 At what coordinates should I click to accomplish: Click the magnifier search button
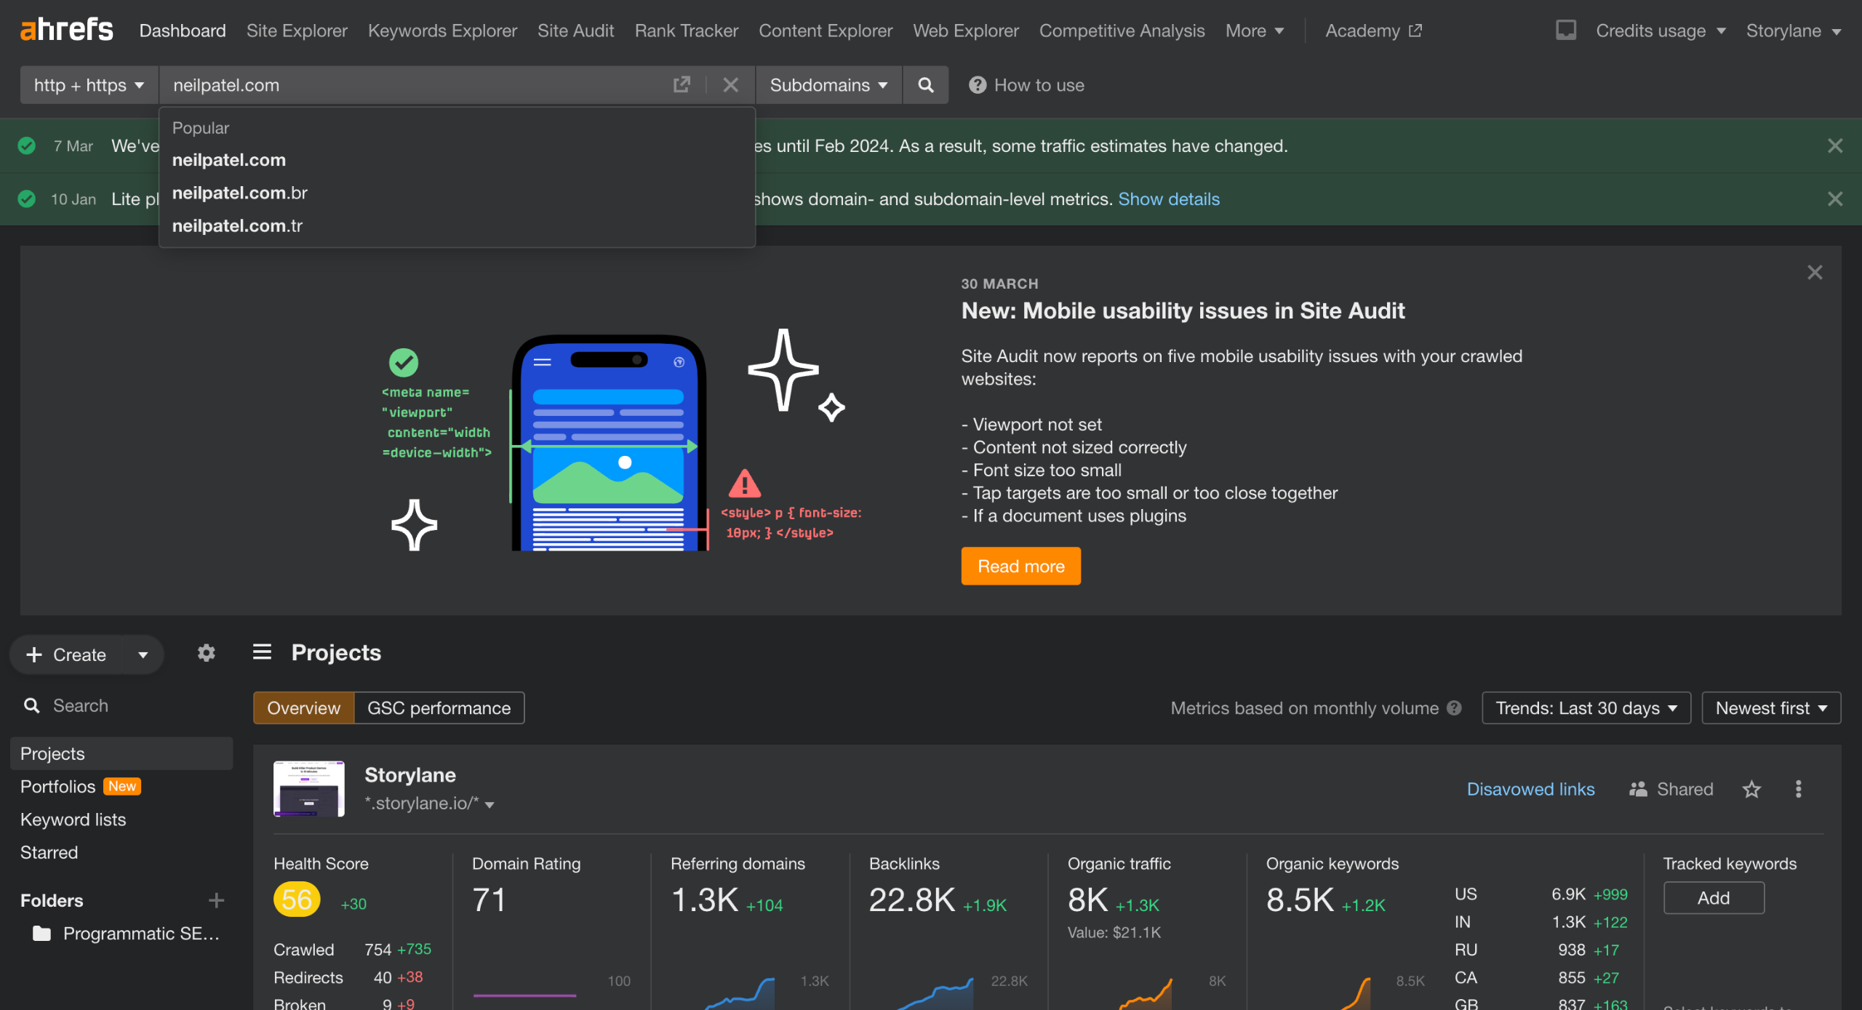(x=925, y=85)
